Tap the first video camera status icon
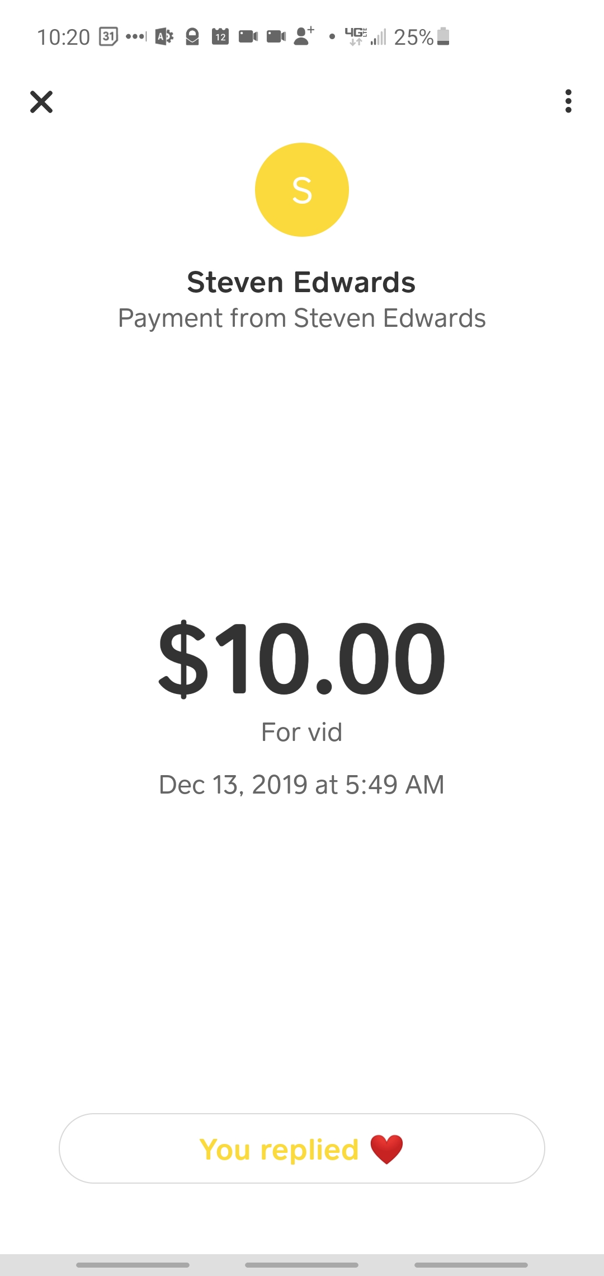 248,37
